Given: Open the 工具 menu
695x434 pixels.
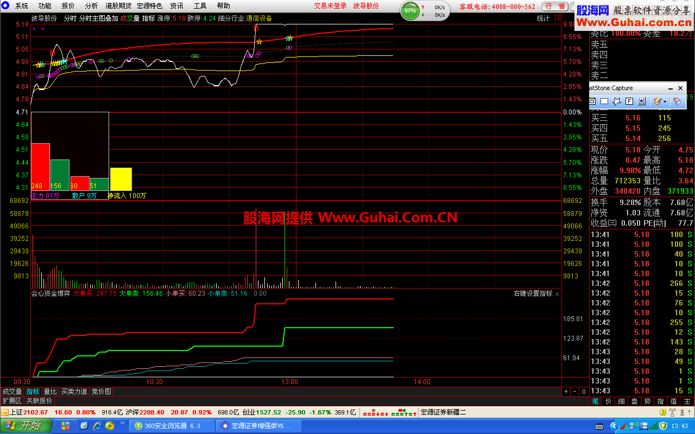Looking at the screenshot, I should [x=200, y=6].
